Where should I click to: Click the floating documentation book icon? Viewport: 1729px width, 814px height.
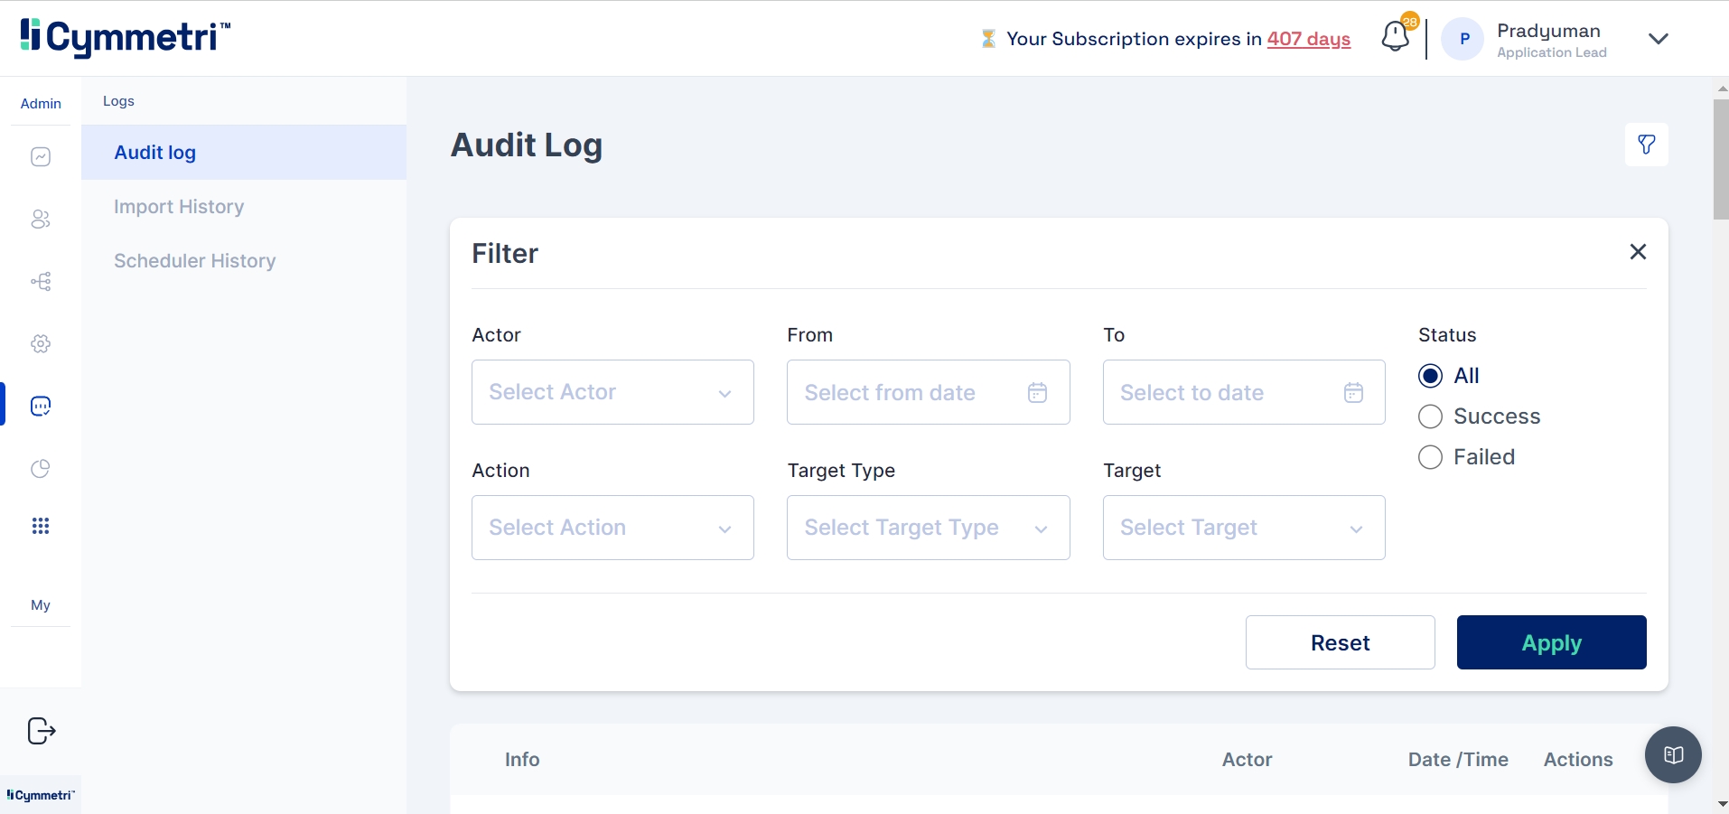point(1673,755)
